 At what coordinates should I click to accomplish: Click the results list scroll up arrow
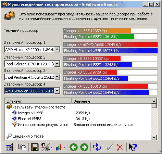154,101
